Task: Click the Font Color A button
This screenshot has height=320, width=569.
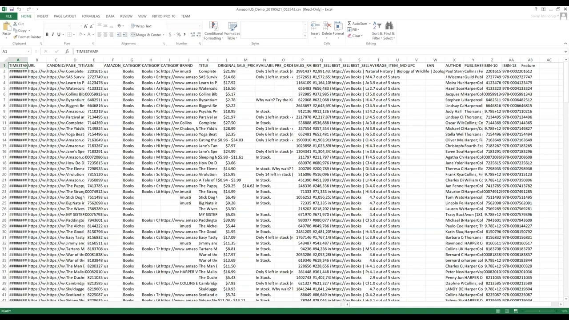Action: [90, 35]
